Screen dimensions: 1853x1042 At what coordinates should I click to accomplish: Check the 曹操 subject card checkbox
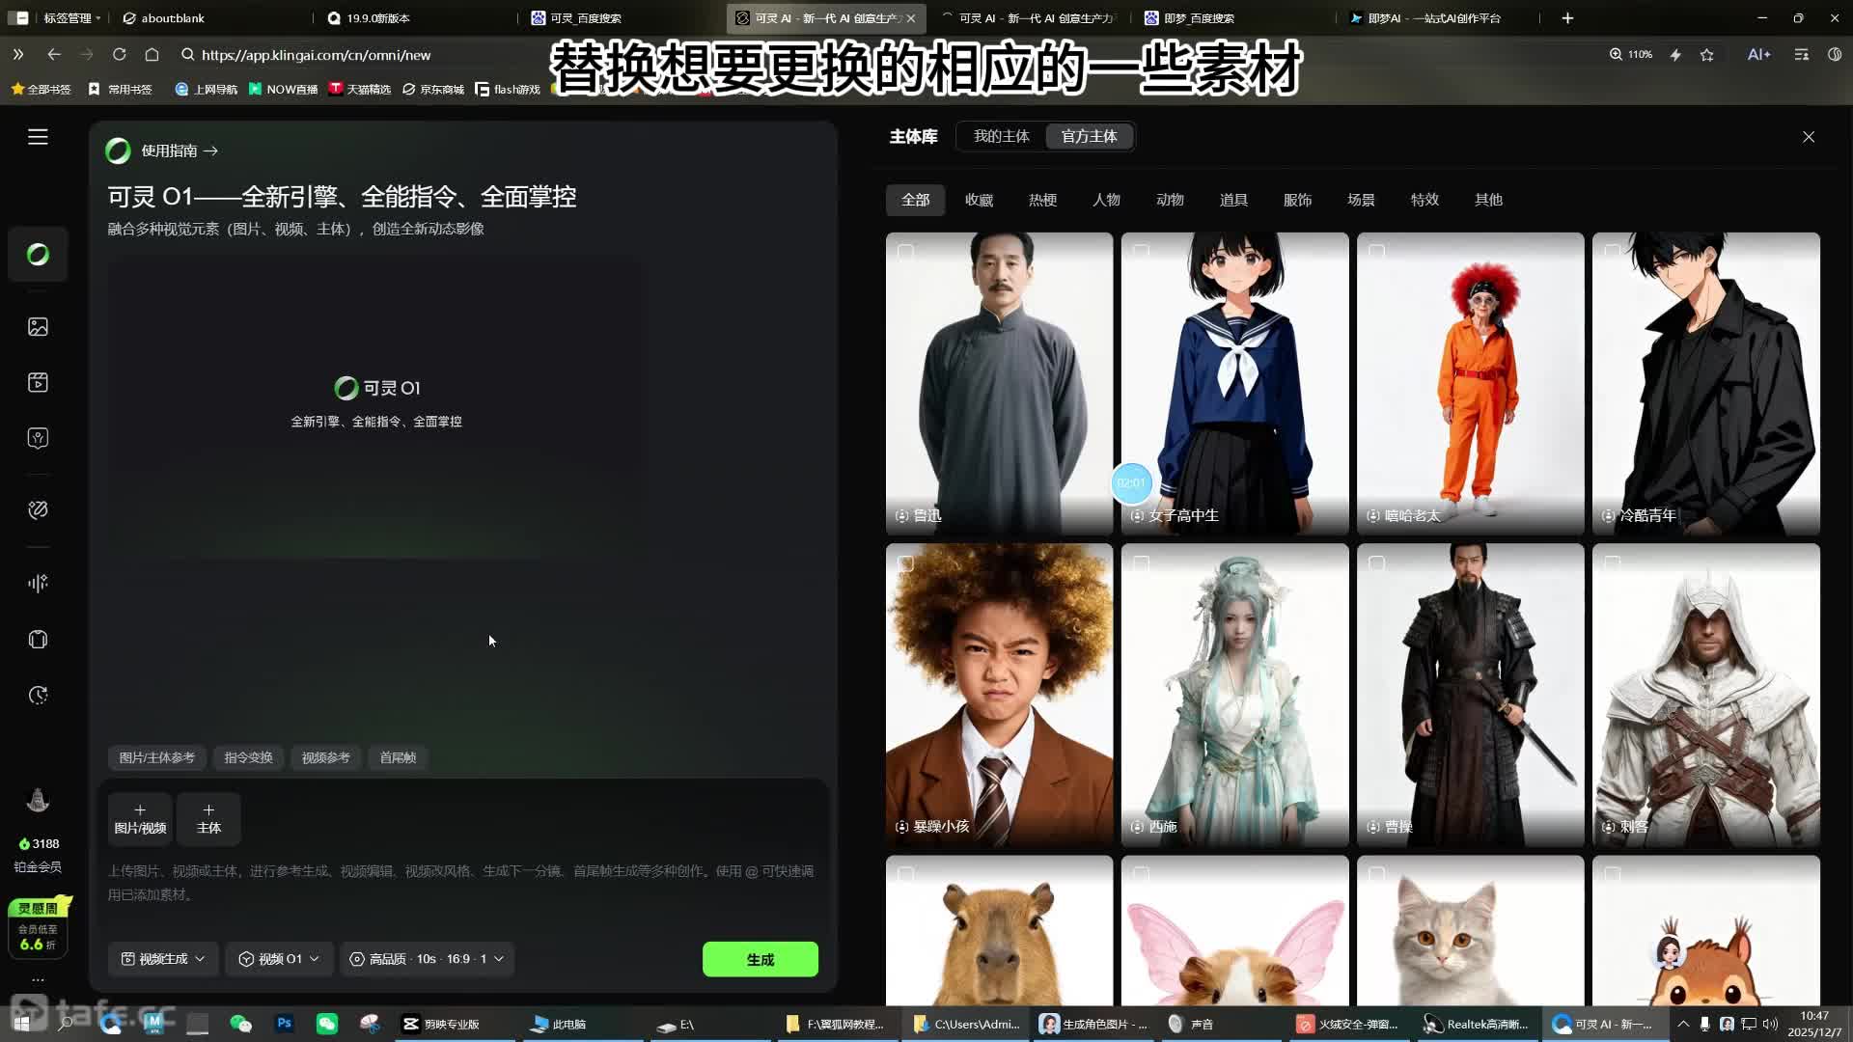tap(1376, 563)
